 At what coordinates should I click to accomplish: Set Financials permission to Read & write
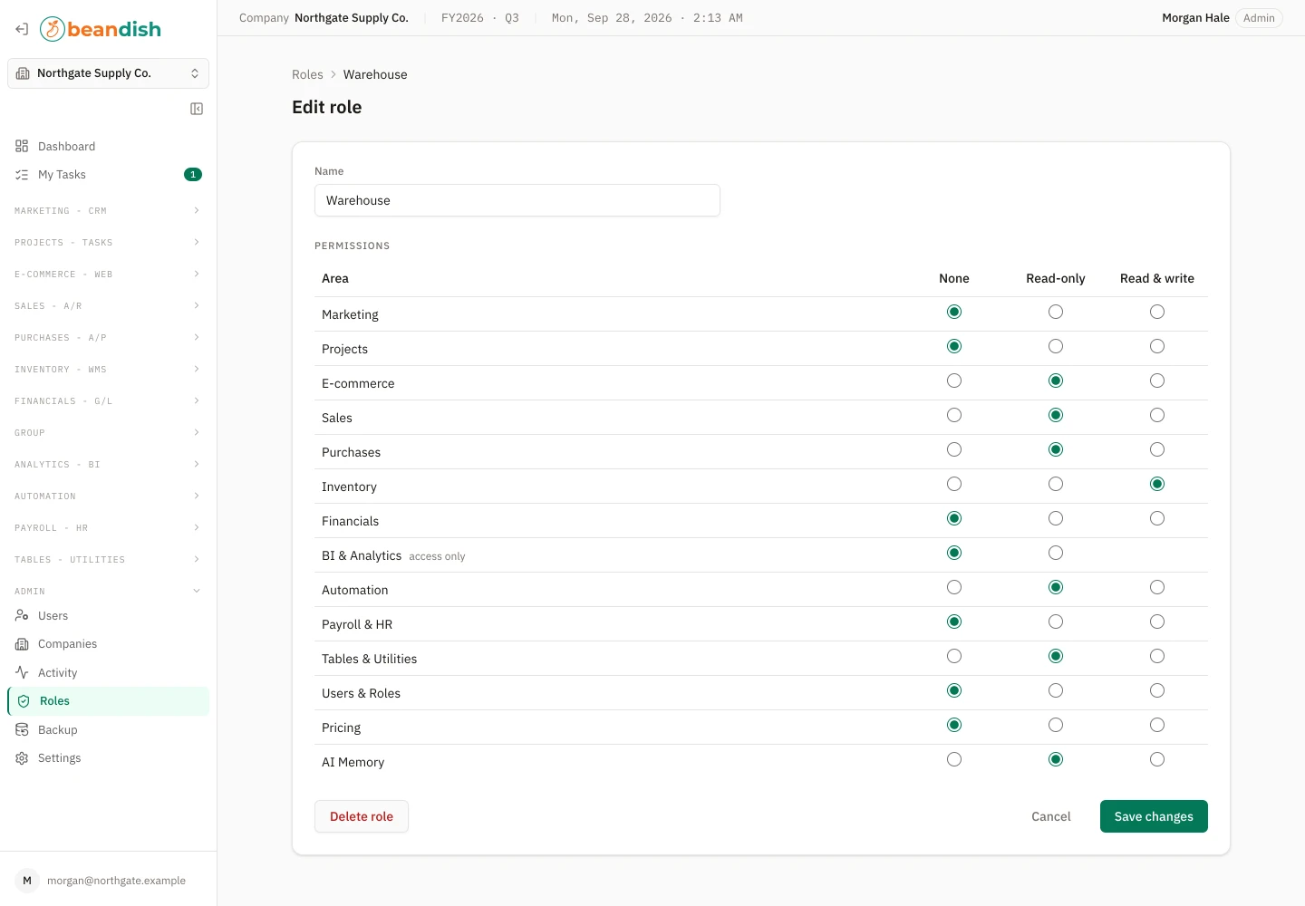[1157, 518]
